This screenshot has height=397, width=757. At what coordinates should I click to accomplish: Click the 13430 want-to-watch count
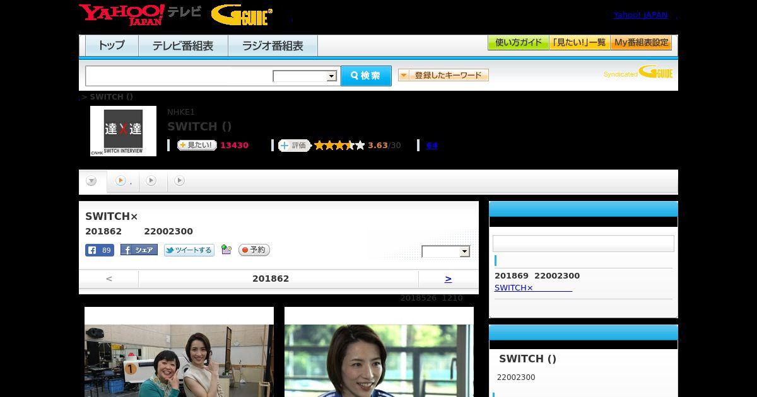234,146
